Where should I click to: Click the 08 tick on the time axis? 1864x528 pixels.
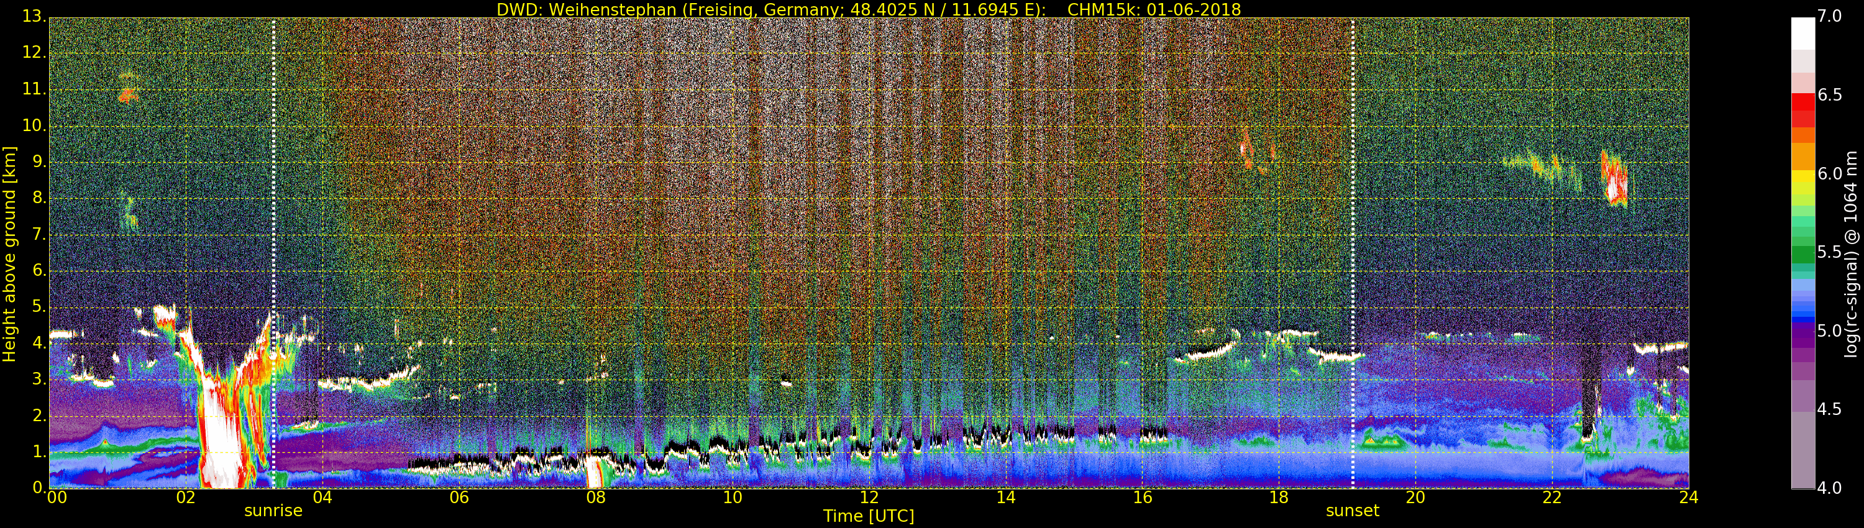coord(595,498)
